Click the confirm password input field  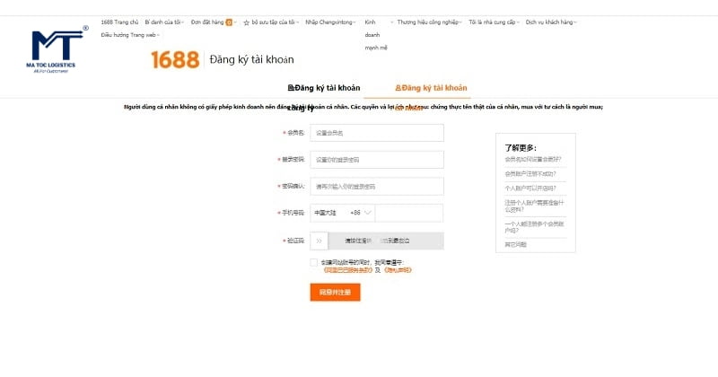[x=377, y=187]
